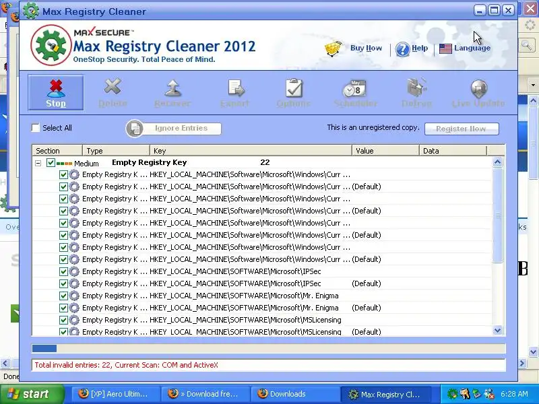
Task: Click the Buy Now shopping cart icon
Action: click(x=333, y=48)
